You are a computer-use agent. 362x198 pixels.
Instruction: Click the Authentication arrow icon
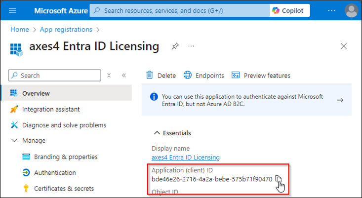[26, 173]
